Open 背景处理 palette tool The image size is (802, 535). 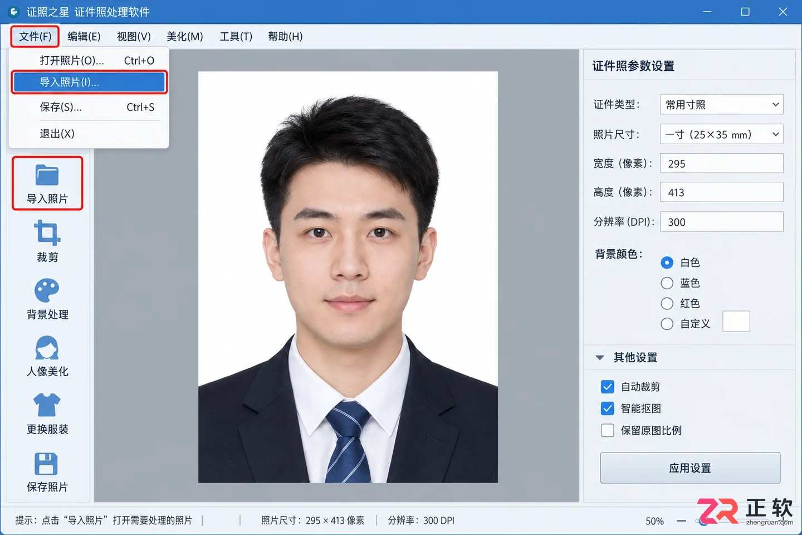47,290
